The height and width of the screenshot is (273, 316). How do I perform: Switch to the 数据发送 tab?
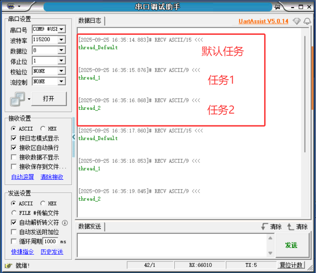(90, 226)
